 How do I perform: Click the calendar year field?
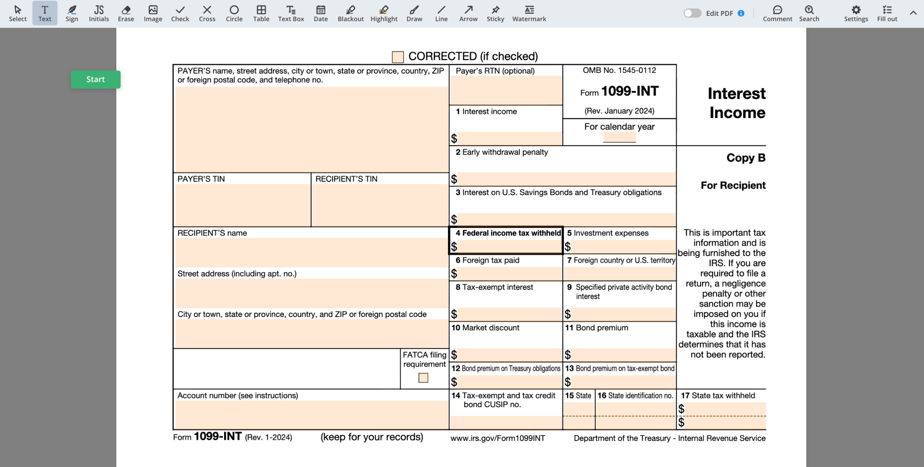click(x=619, y=137)
